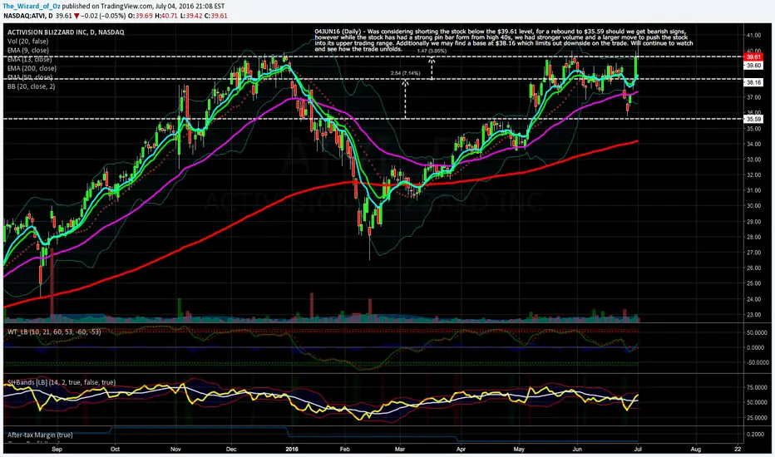Click the red down-triangle change indicator
The width and height of the screenshot is (775, 457).
coord(77,16)
